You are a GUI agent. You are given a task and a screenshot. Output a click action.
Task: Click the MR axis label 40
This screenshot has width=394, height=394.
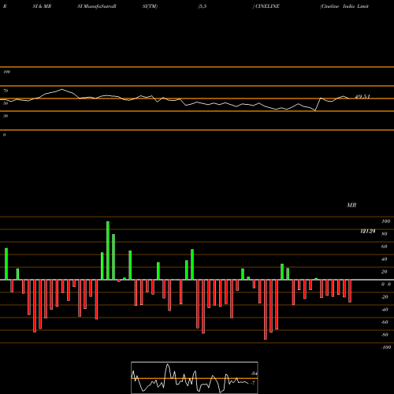[x=385, y=259]
